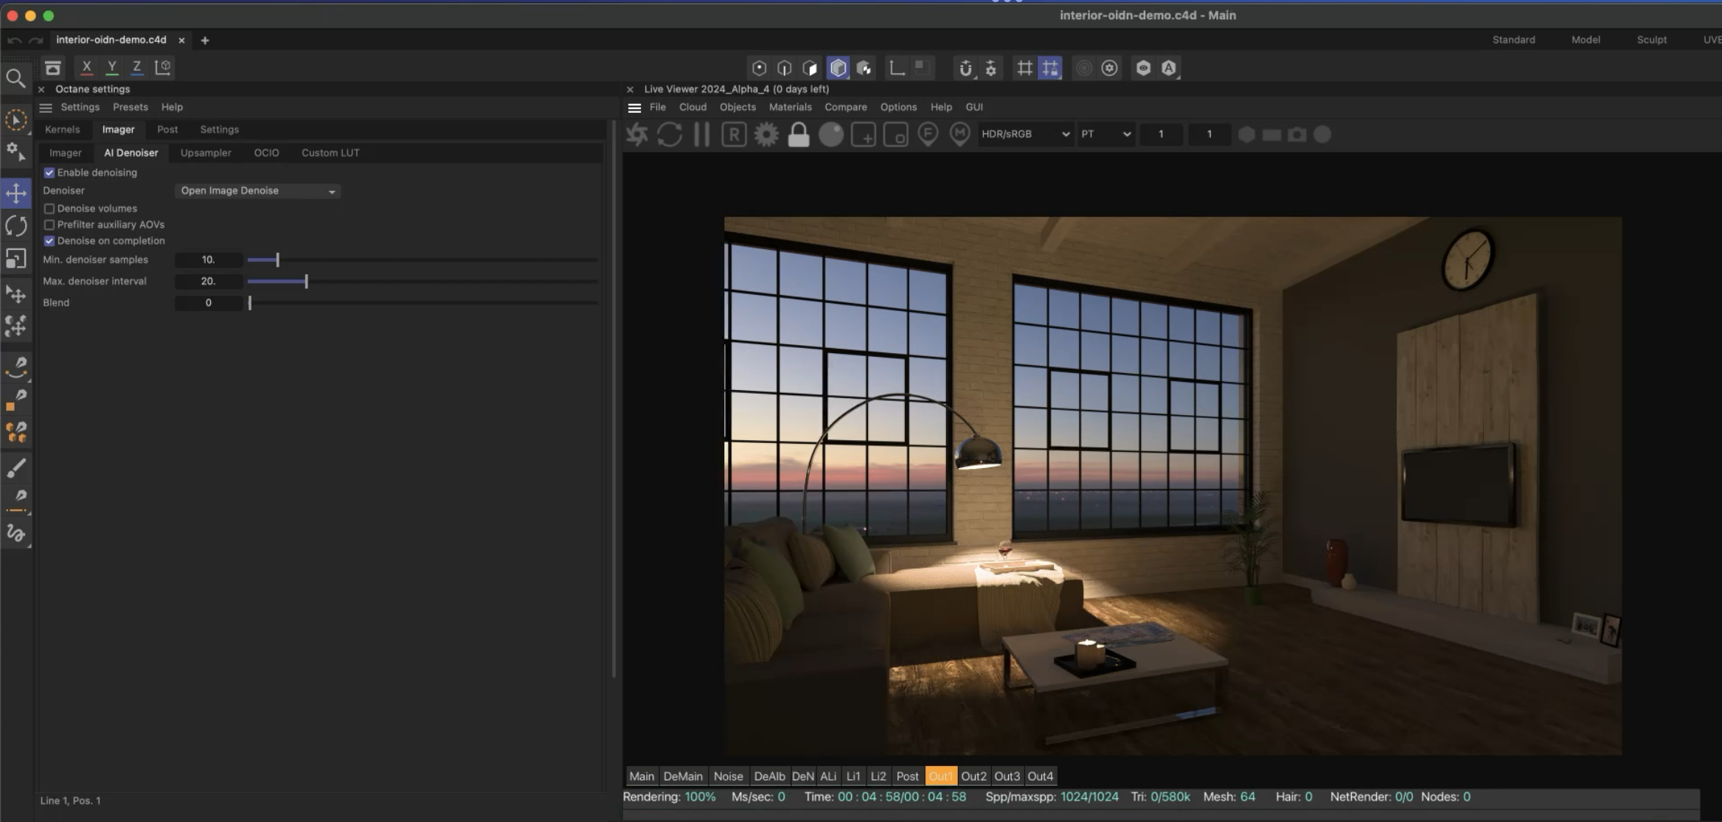Select the focus picker F icon
The width and height of the screenshot is (1722, 822).
tap(928, 134)
